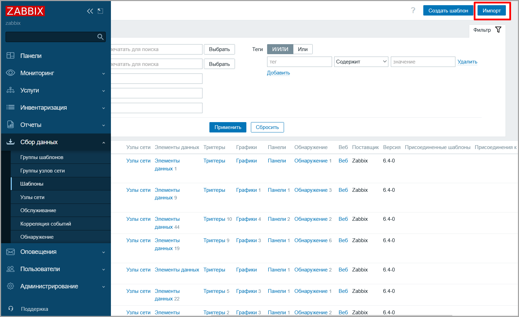Image resolution: width=519 pixels, height=317 pixels.
Task: Click the first Выбрать button
Action: (219, 49)
